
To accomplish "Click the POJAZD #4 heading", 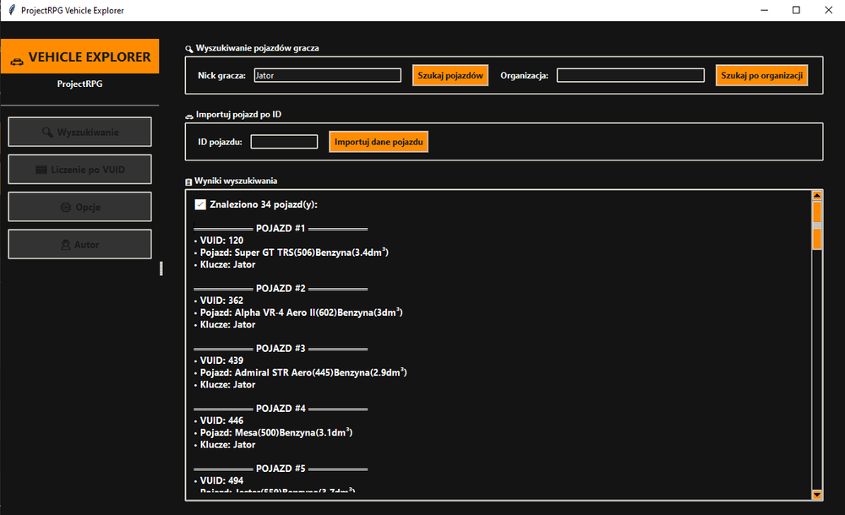I will tap(281, 409).
